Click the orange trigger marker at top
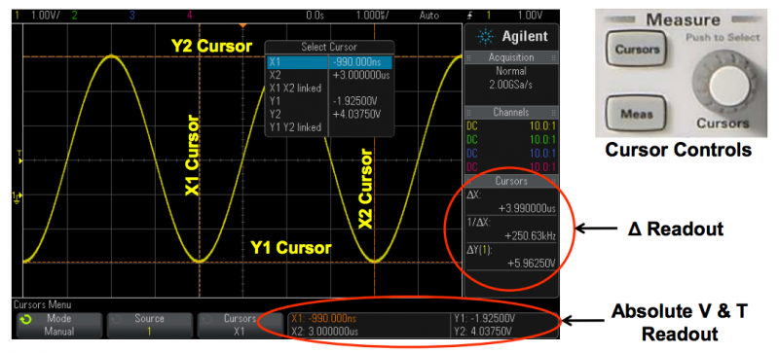The image size is (779, 353). click(x=242, y=25)
